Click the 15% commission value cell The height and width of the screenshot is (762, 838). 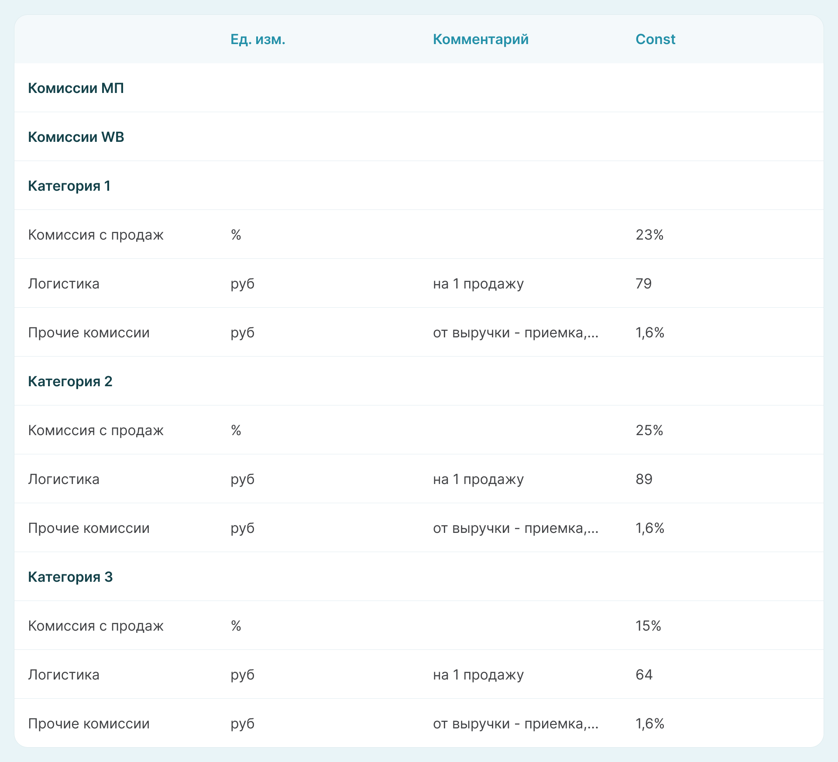coord(649,626)
